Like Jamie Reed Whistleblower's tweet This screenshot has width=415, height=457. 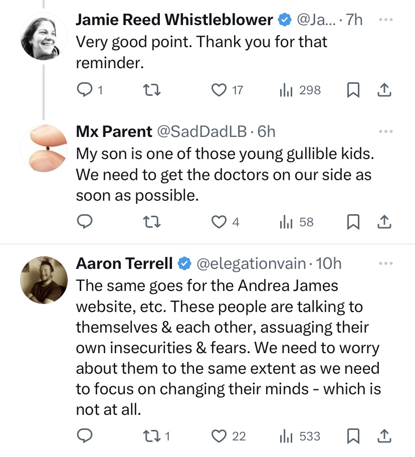(x=219, y=90)
